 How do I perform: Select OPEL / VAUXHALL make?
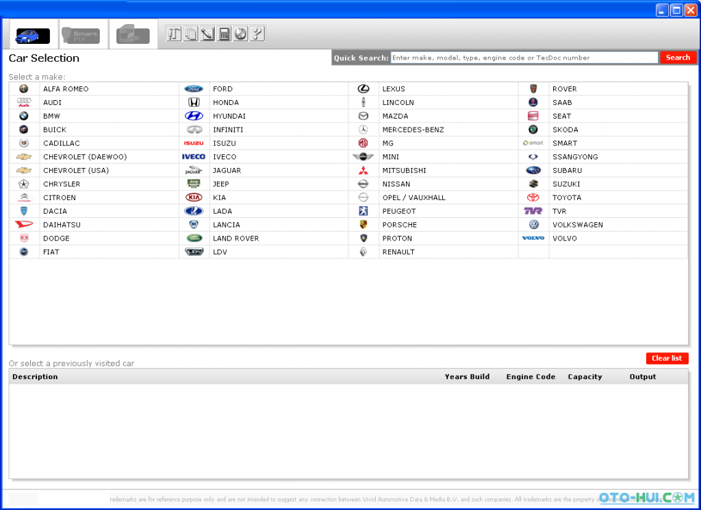click(x=414, y=197)
